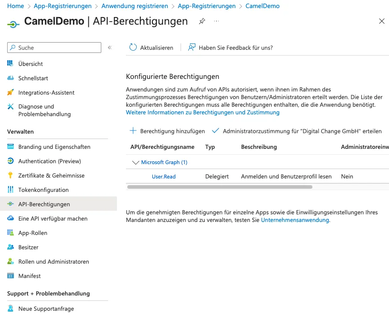Screen dimensions: 389x317
Task: Open App-Rollen
Action: click(x=33, y=233)
